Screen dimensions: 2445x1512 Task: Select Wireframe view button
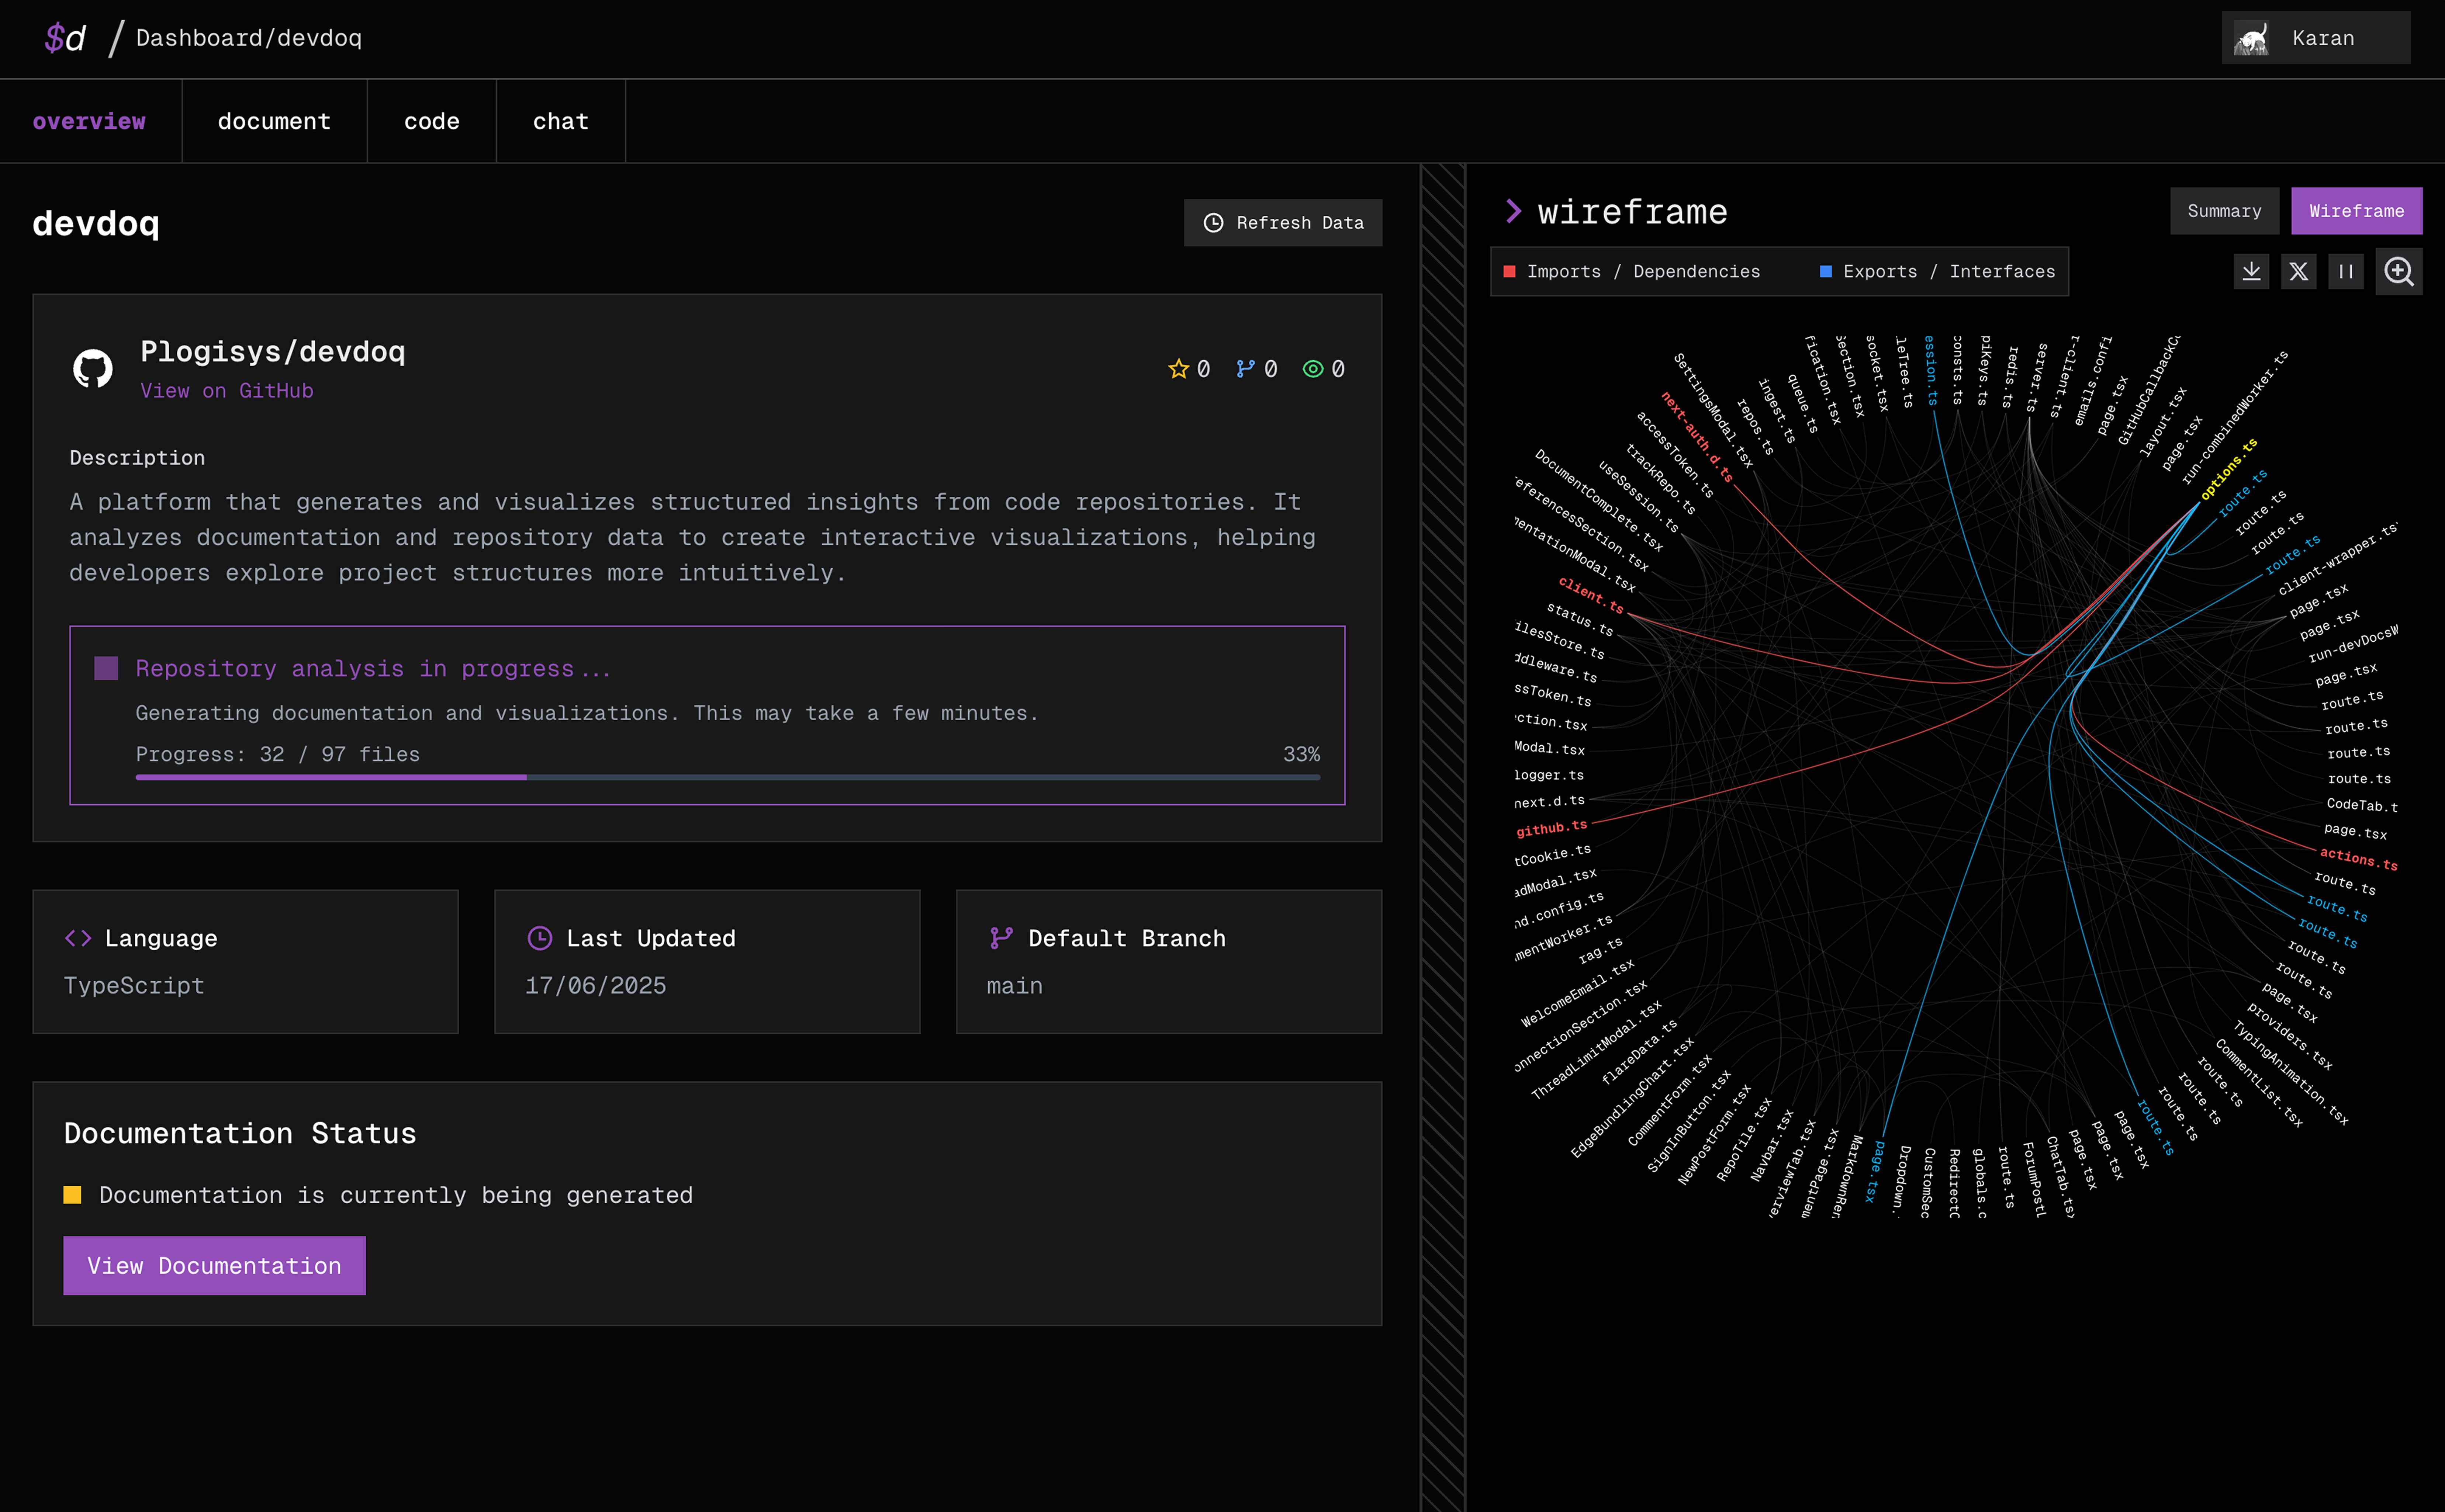(x=2356, y=211)
